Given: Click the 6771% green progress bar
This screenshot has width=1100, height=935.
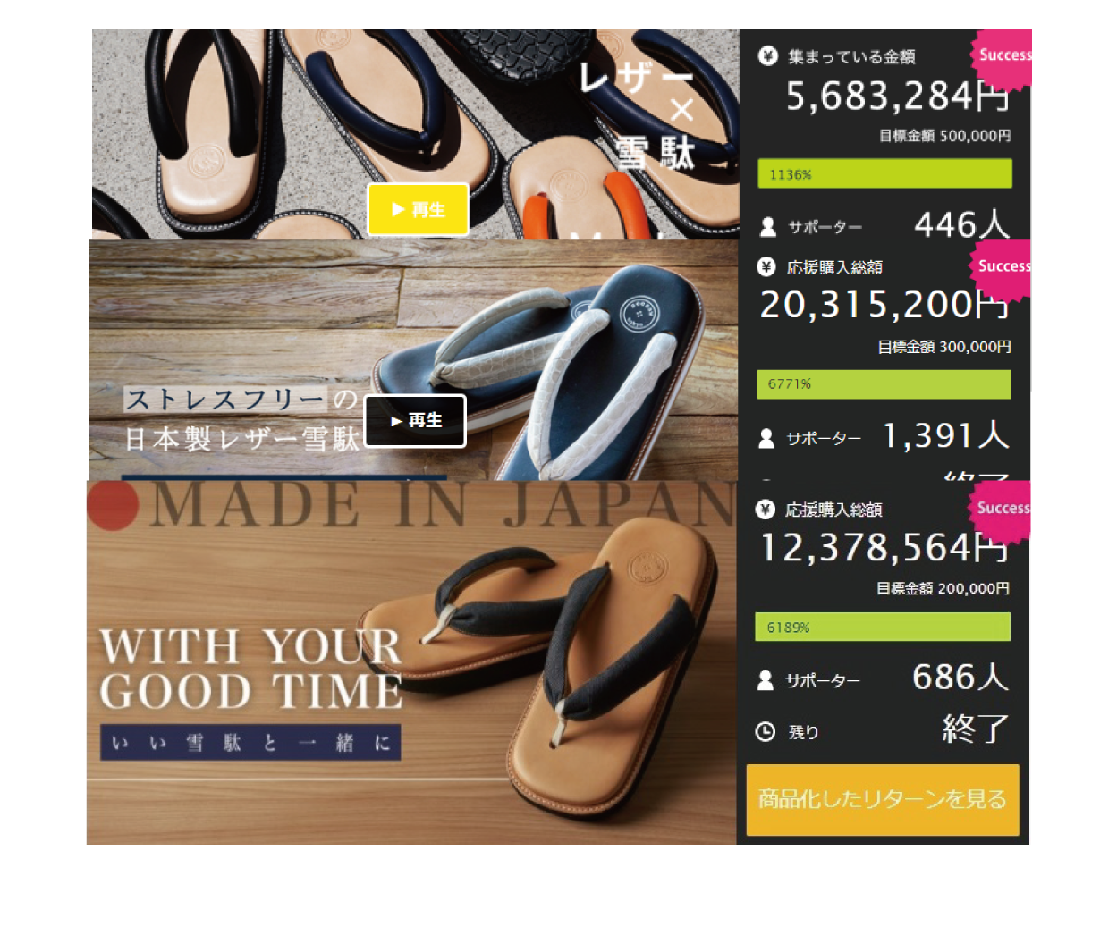Looking at the screenshot, I should (x=884, y=384).
